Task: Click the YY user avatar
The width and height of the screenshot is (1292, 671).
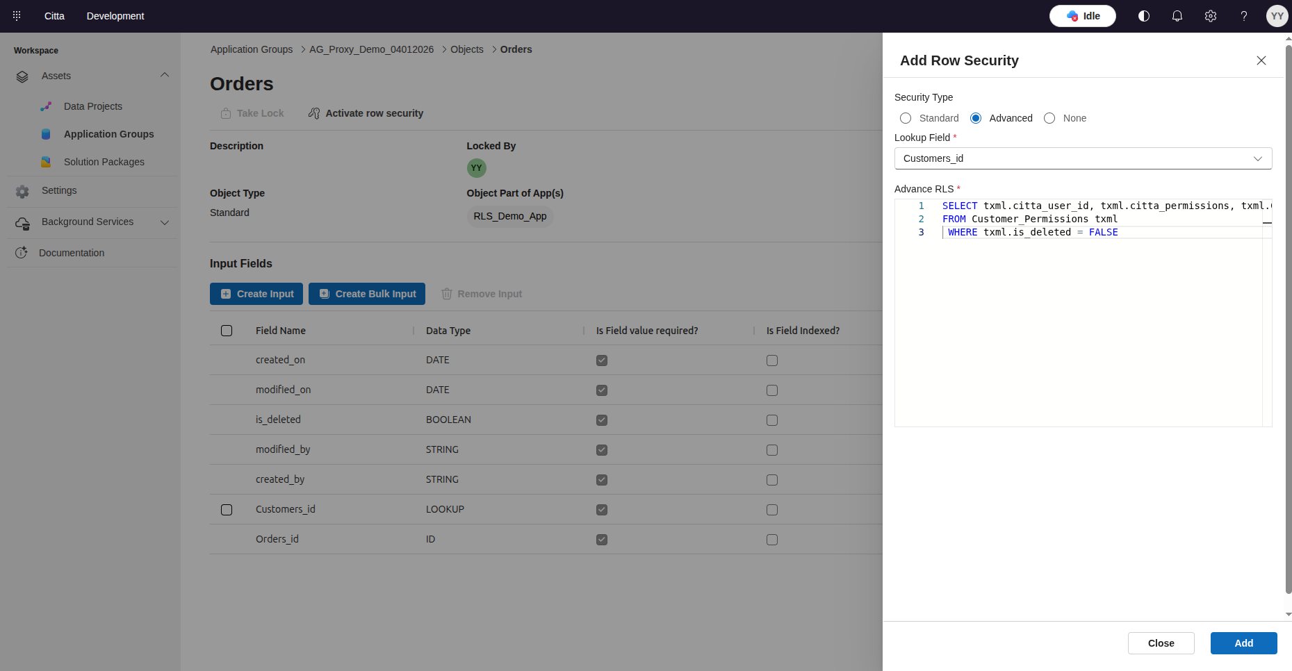Action: [1277, 16]
